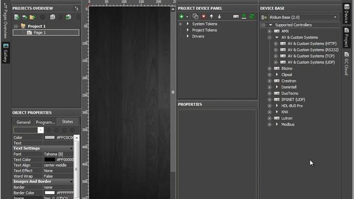This screenshot has height=199, width=354.
Task: Expand Drivers node
Action: tap(188, 36)
